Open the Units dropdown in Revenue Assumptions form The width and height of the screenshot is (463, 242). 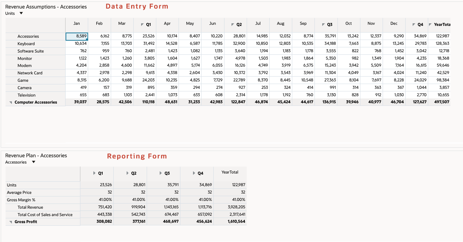pos(21,13)
